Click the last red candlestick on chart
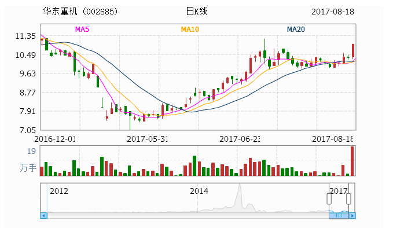Image resolution: width=393 pixels, height=228 pixels. (x=353, y=51)
